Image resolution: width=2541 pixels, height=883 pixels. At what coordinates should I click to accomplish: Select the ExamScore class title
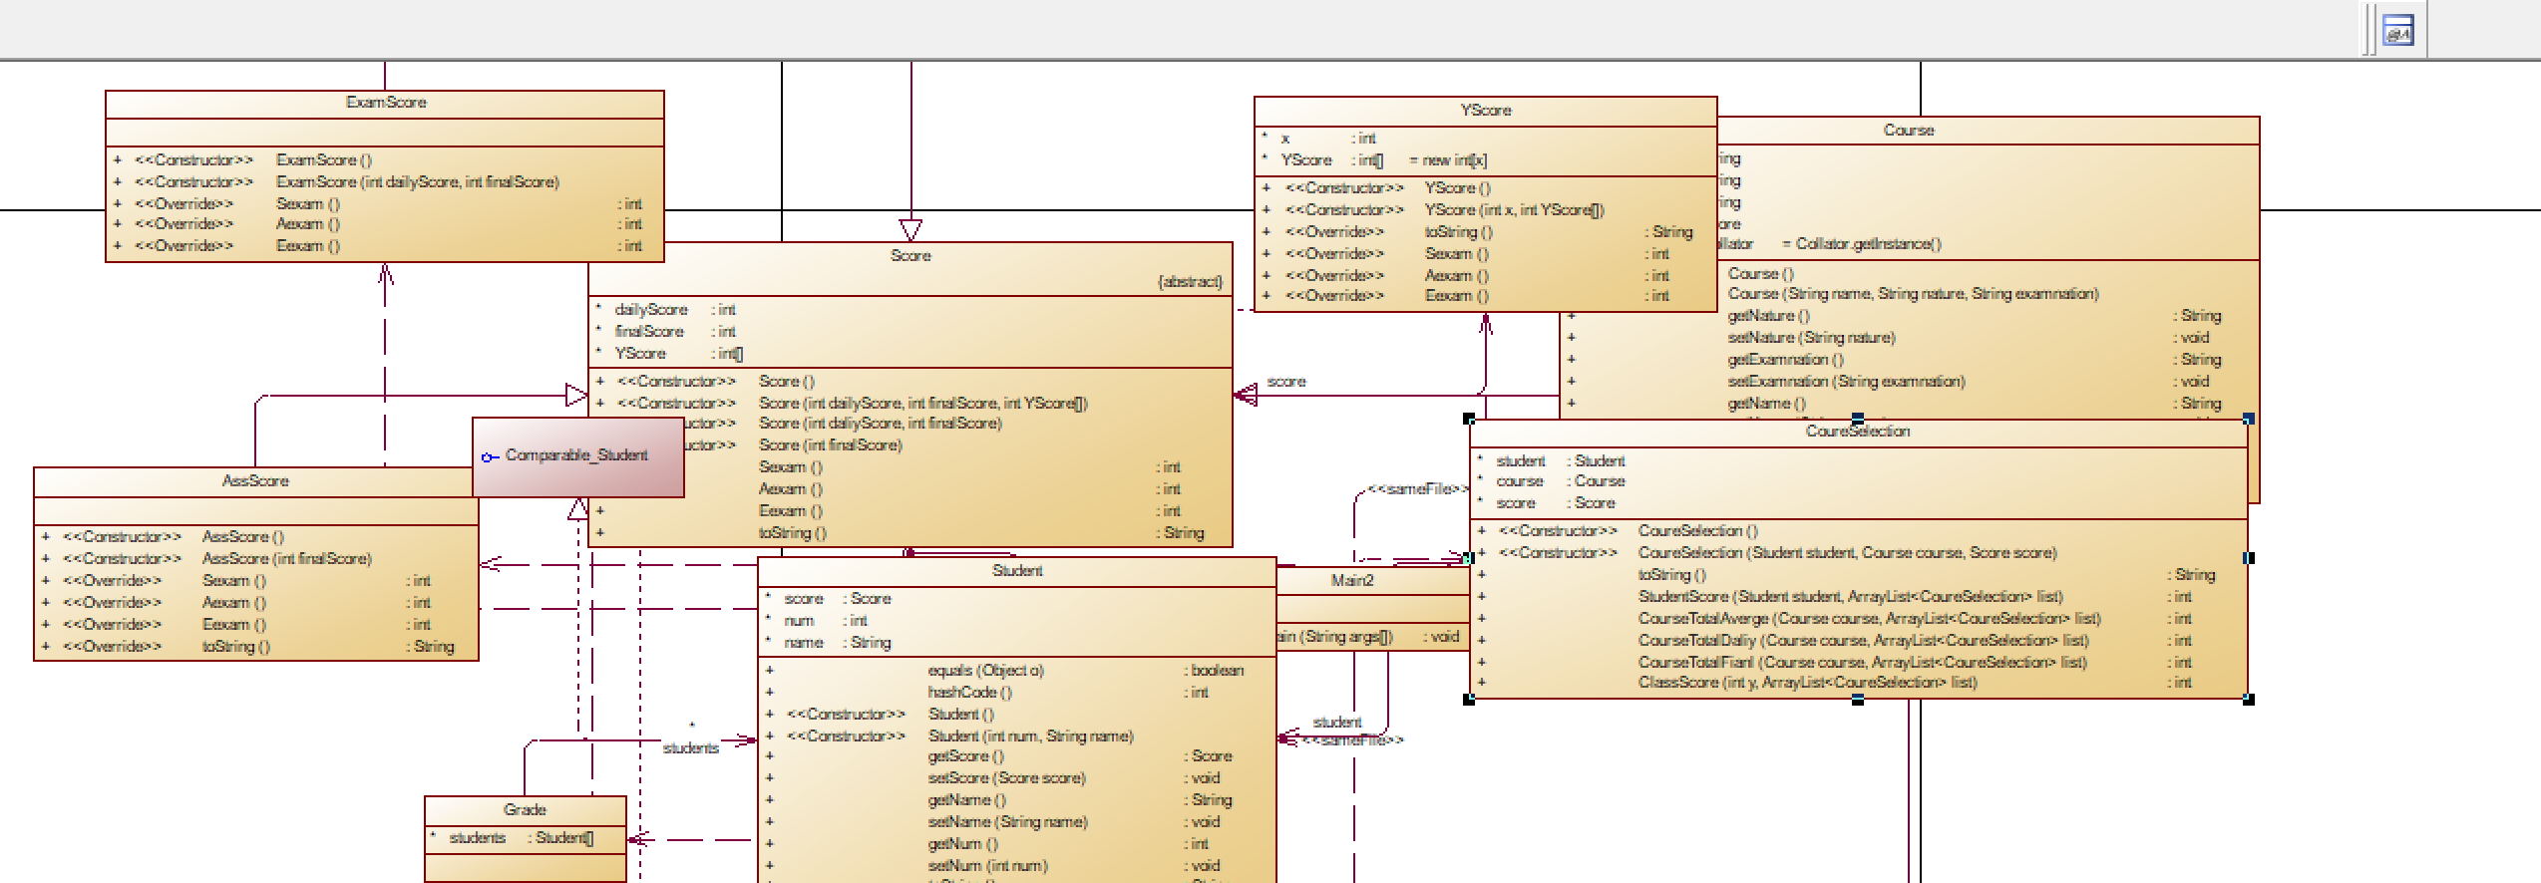coord(386,103)
